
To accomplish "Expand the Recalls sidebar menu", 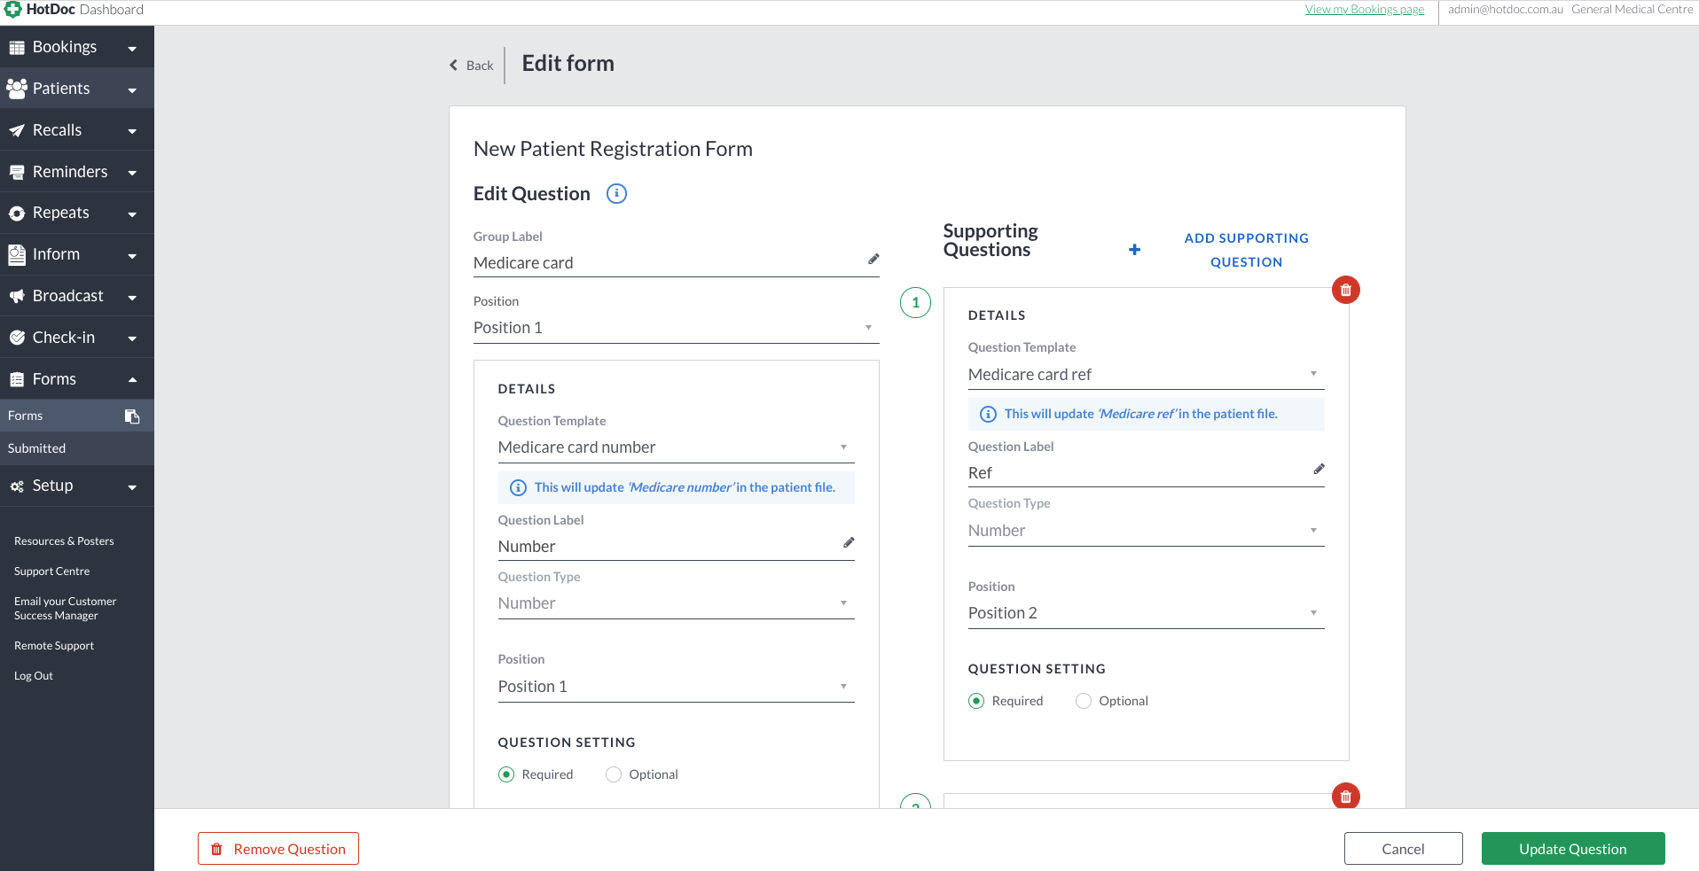I will pyautogui.click(x=77, y=130).
